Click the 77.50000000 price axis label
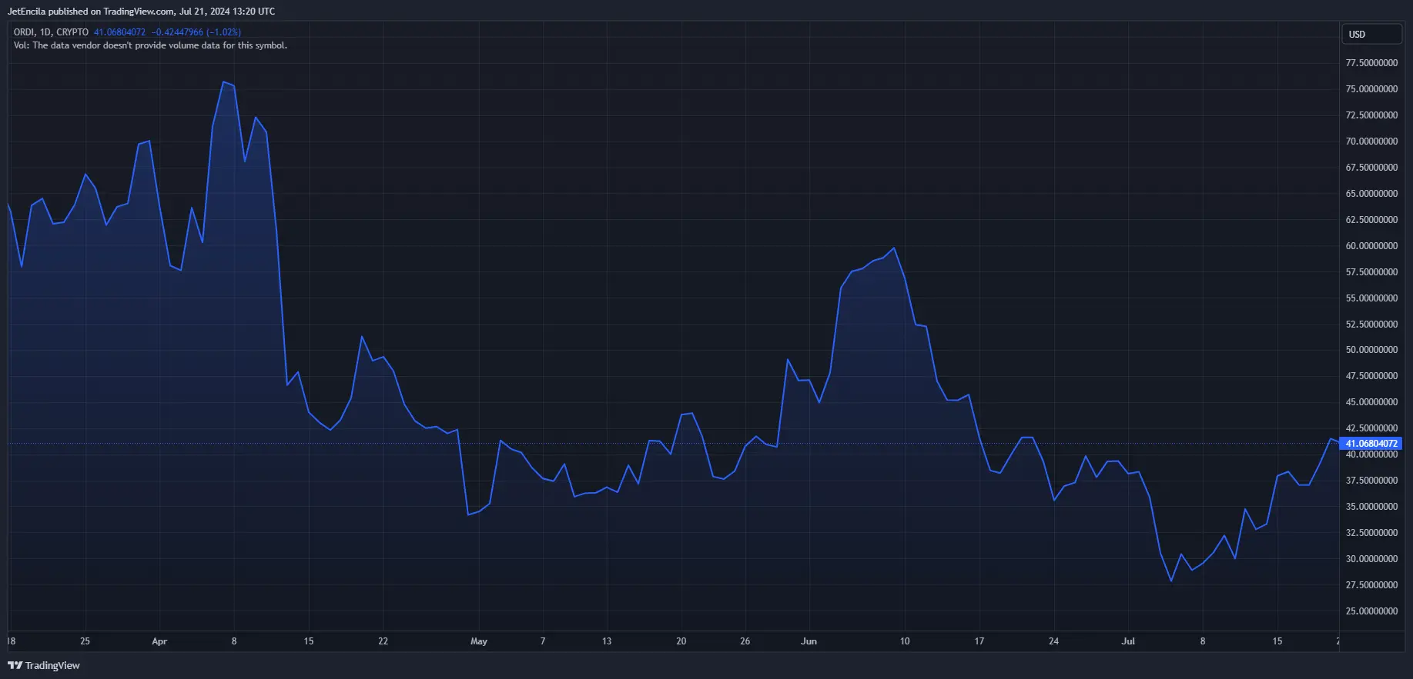The width and height of the screenshot is (1413, 679). [1371, 63]
